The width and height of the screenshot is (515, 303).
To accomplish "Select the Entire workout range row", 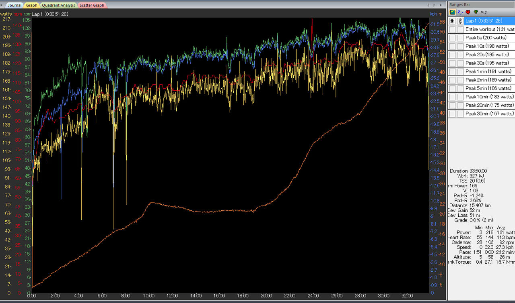I will click(490, 29).
